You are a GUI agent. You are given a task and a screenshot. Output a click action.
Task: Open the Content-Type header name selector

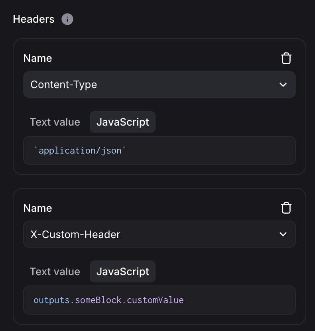[x=159, y=85]
